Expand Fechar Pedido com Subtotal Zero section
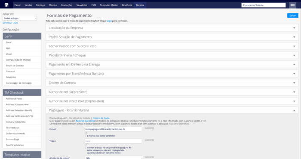This screenshot has width=301, height=159. [172, 46]
